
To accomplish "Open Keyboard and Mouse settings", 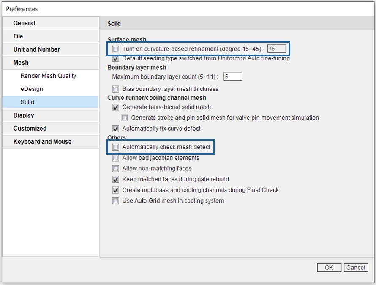I will pos(42,142).
